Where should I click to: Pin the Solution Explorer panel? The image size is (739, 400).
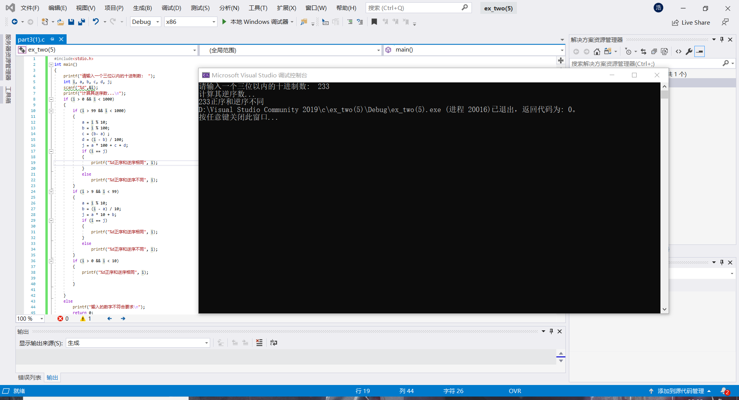click(722, 40)
